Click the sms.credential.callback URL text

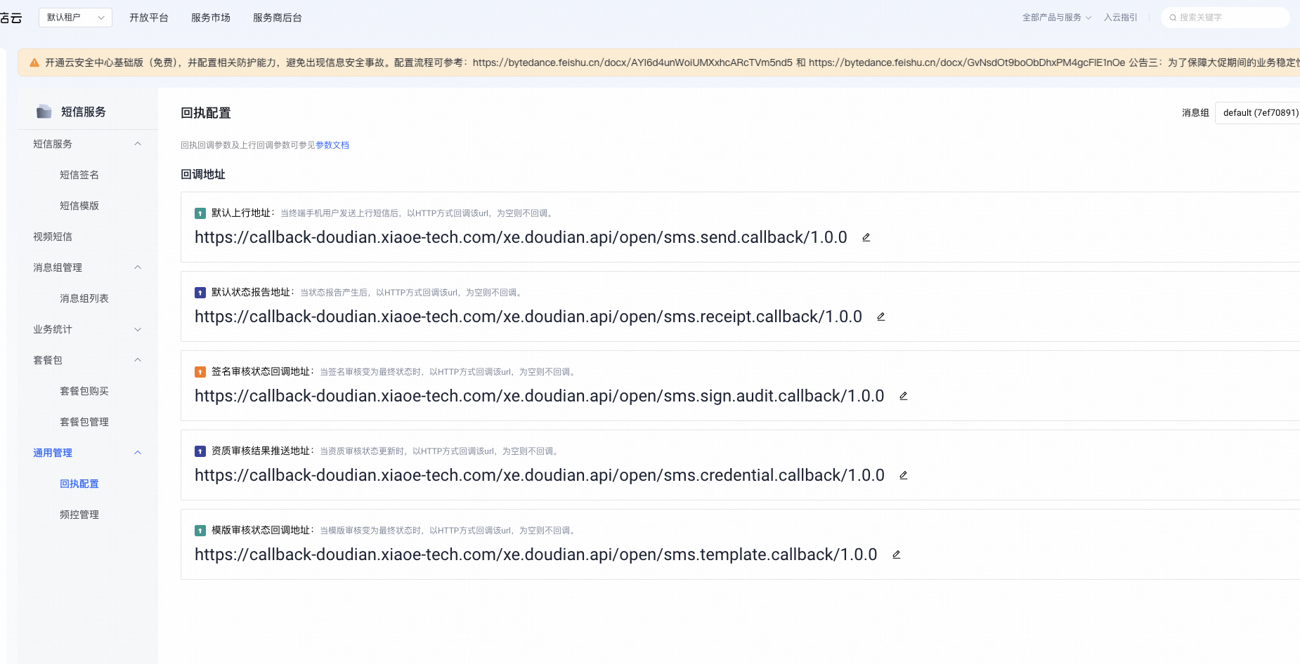(x=540, y=475)
